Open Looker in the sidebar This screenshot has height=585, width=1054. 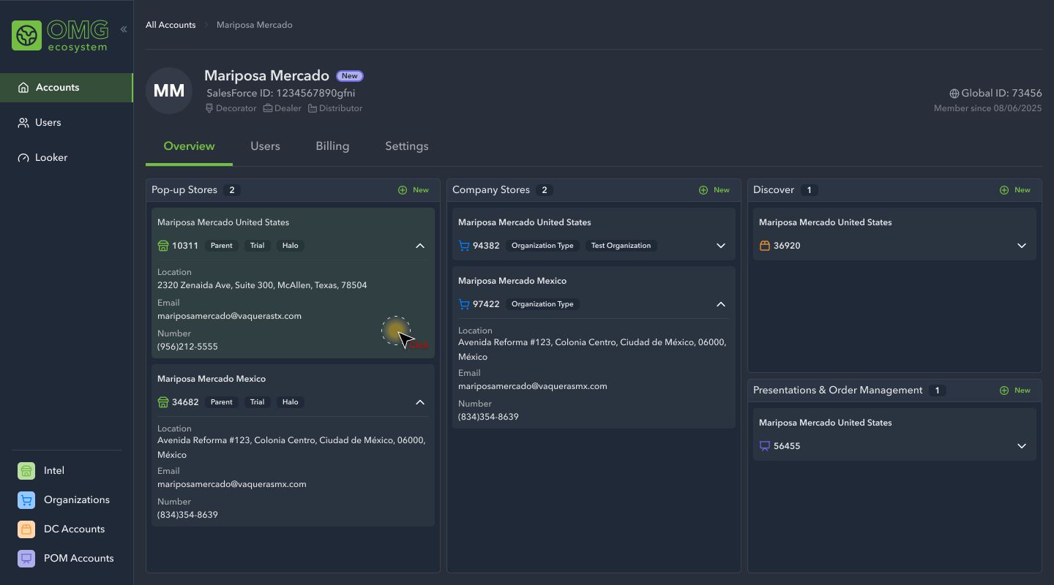tap(66, 158)
